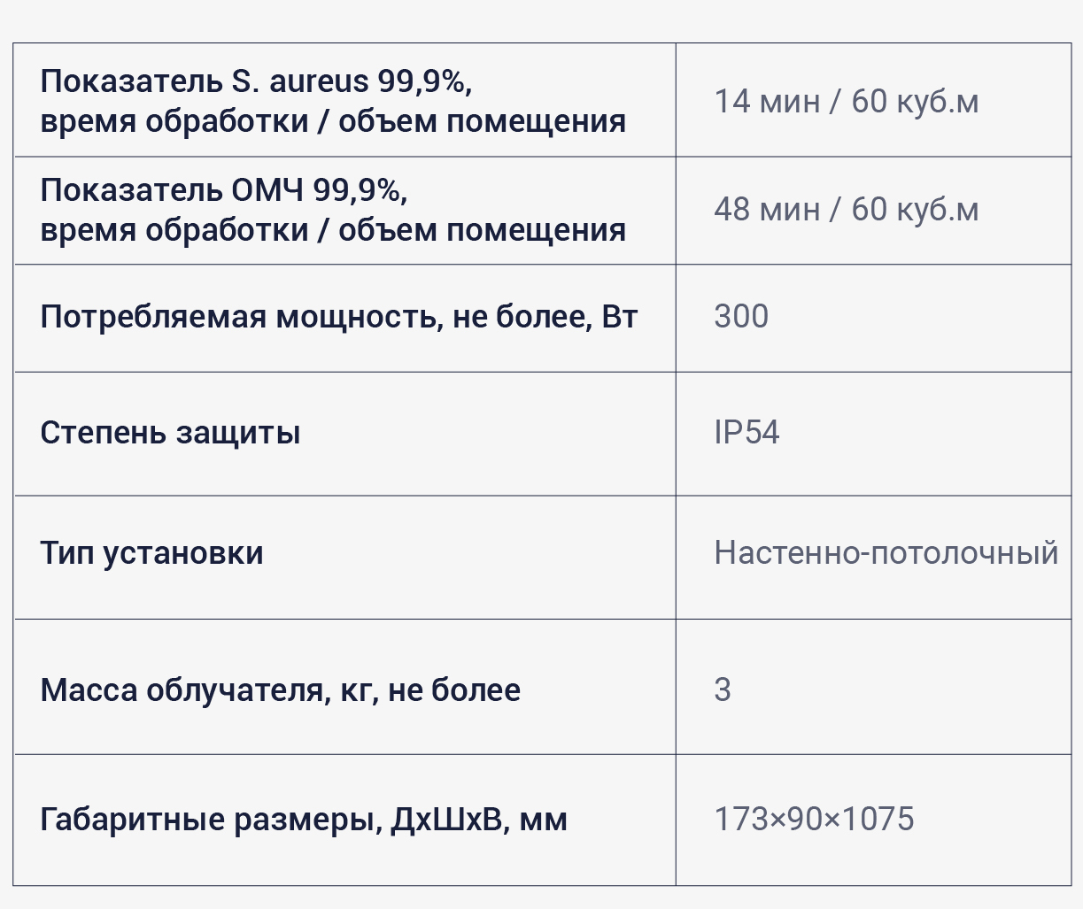The width and height of the screenshot is (1083, 909).
Task: Select the 'Показатель S. aureus 99,9%' label
Action: coord(256,81)
